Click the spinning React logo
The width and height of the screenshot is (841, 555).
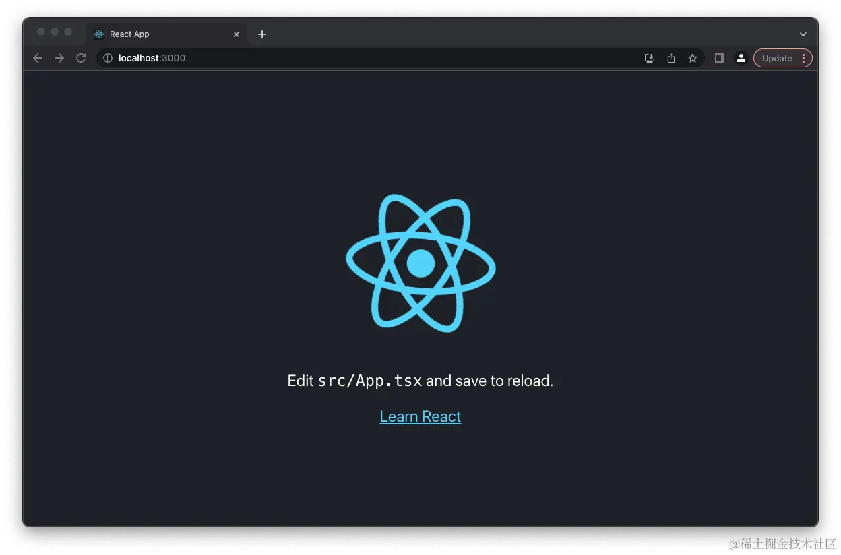point(421,263)
